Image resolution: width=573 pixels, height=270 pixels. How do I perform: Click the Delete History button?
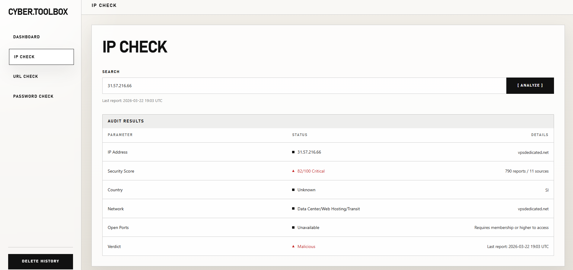[x=40, y=261]
